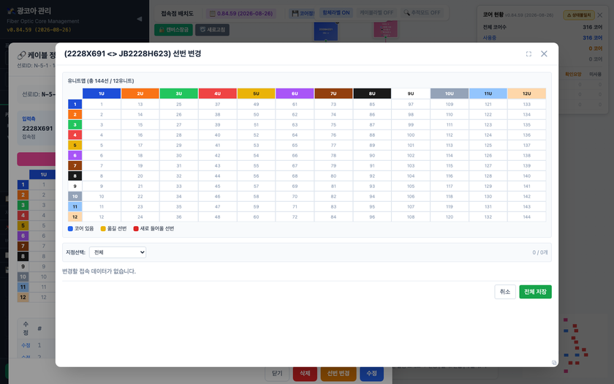Screen dimensions: 614x384
Task: Click row header 12 in dialog unit map
Action: (75, 217)
